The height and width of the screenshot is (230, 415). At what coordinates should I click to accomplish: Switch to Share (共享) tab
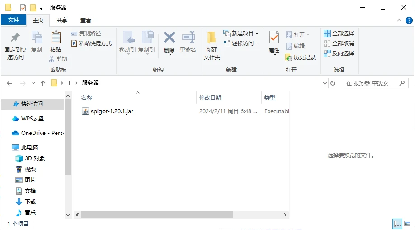(x=62, y=20)
